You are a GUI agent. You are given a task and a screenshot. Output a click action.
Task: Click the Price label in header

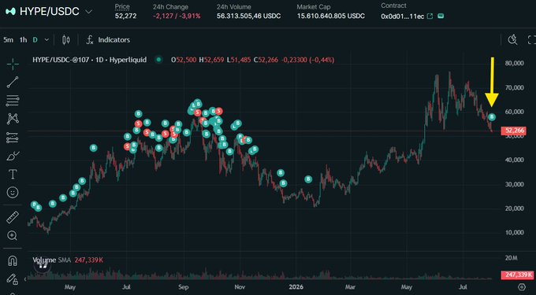point(122,6)
